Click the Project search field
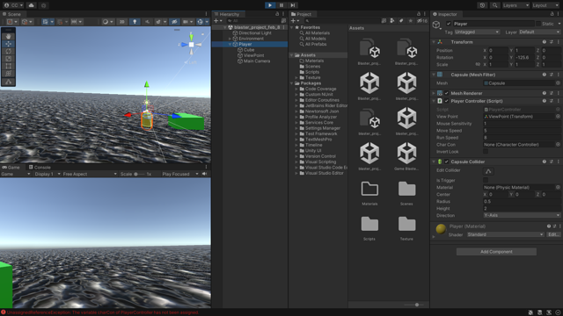Image resolution: width=563 pixels, height=316 pixels. pyautogui.click(x=341, y=21)
